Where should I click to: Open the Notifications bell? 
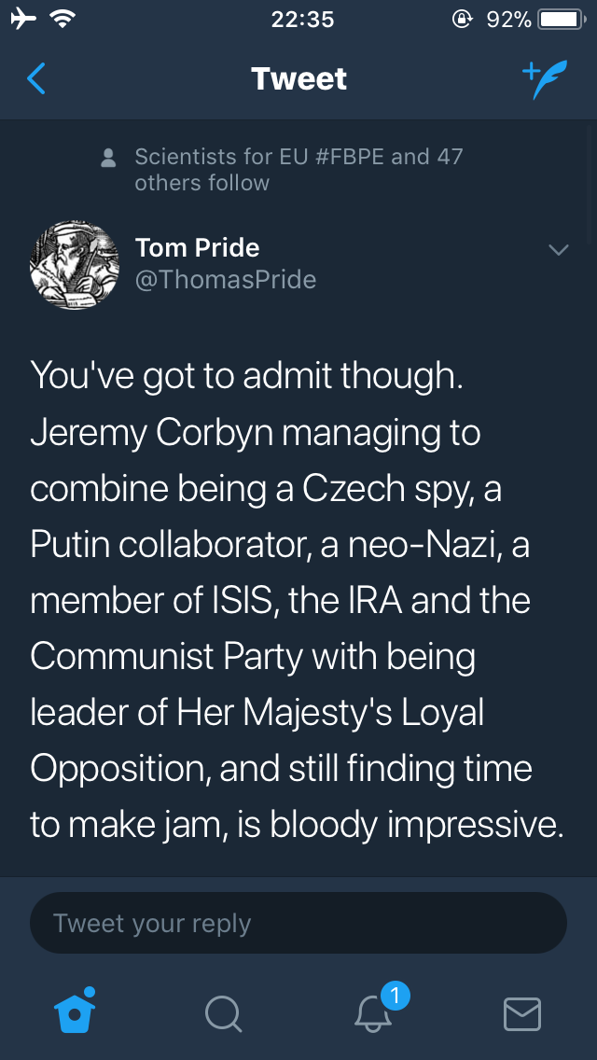tap(375, 1011)
